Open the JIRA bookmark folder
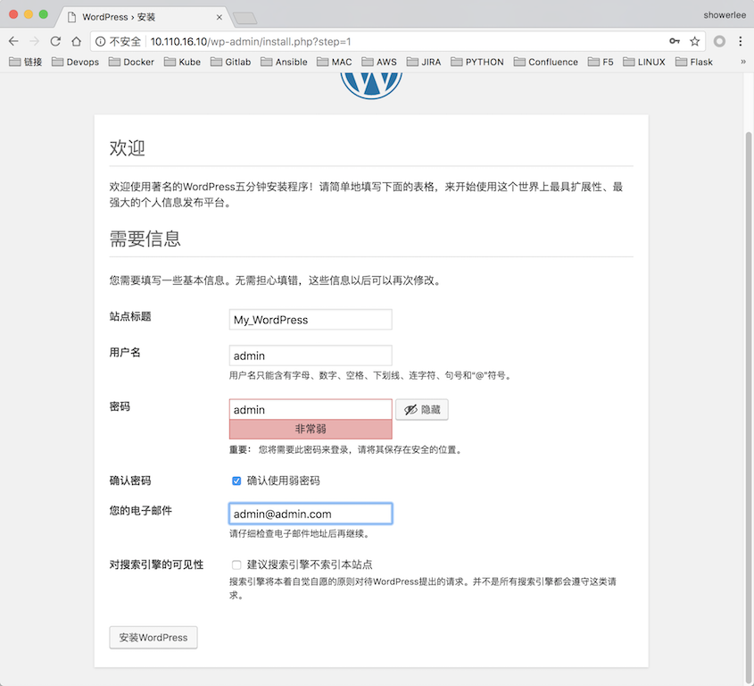This screenshot has height=686, width=754. pyautogui.click(x=424, y=62)
